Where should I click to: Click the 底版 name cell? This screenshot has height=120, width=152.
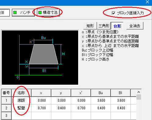tap(21, 101)
